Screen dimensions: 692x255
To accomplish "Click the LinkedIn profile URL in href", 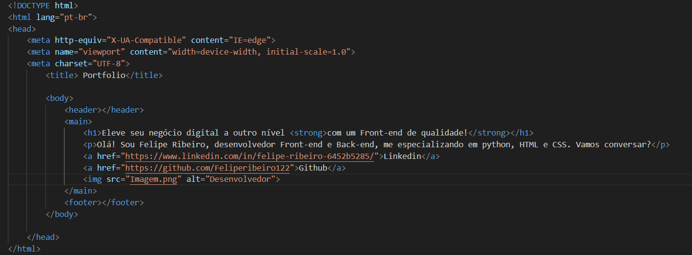I will [250, 156].
